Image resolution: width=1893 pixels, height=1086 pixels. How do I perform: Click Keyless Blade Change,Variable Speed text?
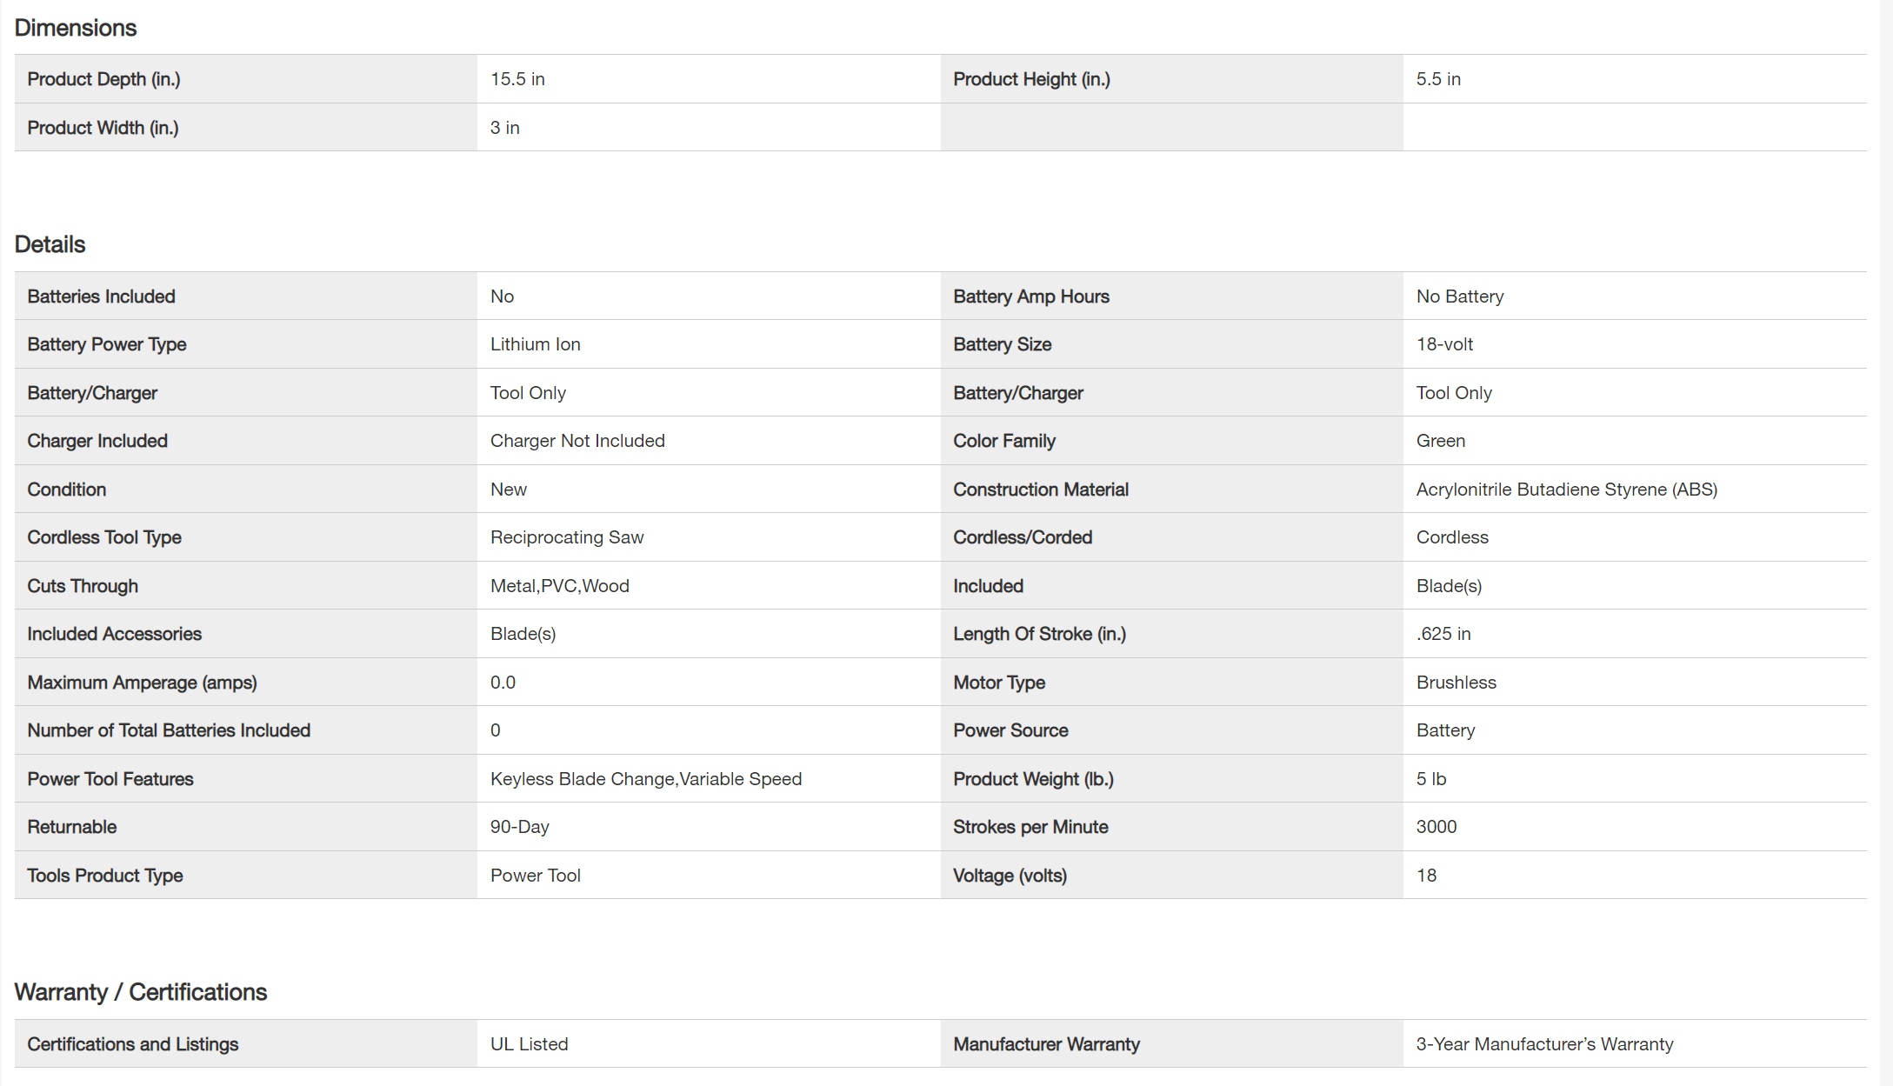645,779
